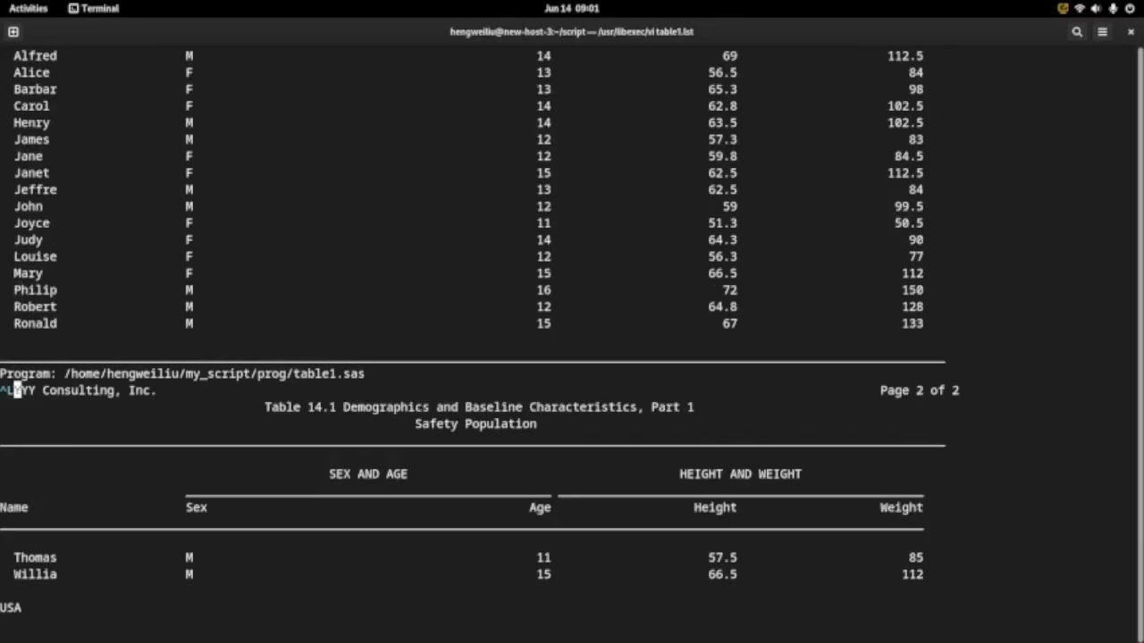Click the Sex column header
Screen dimensions: 1144x643
197,507
